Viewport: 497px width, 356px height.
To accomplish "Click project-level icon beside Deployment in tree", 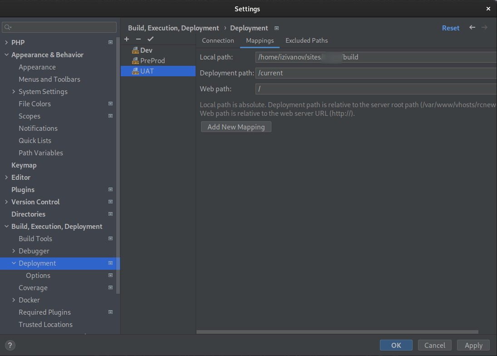I will [110, 263].
